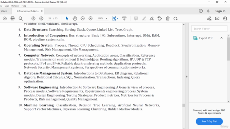230x129 pixels.
Task: Select the Information Bulletin document tab
Action: pyautogui.click(x=28, y=11)
